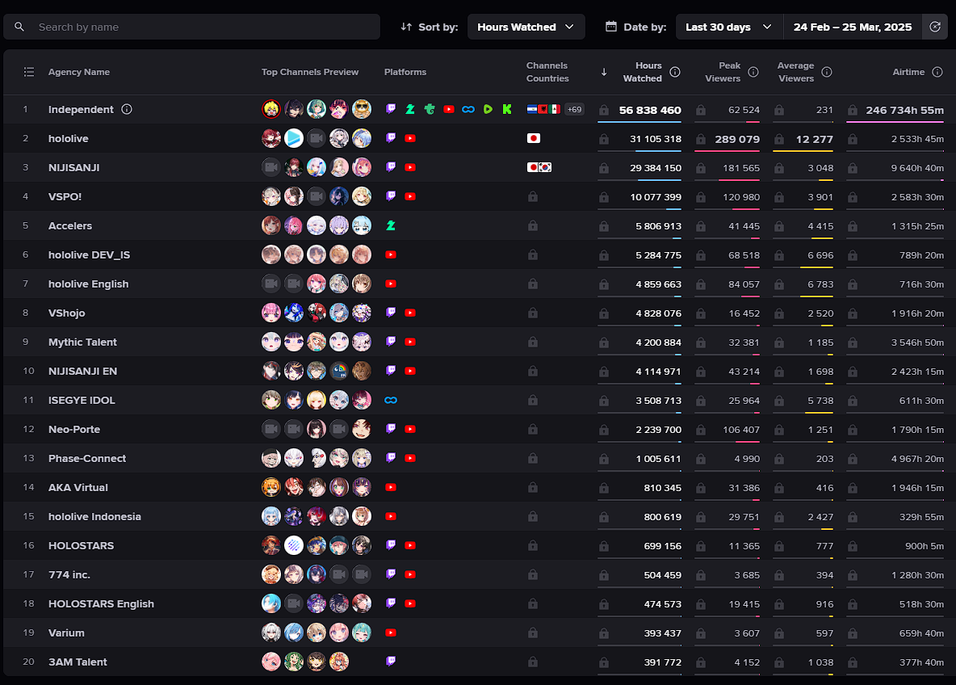The height and width of the screenshot is (685, 956).
Task: Click first channel avatar in VShojo row
Action: [x=271, y=313]
